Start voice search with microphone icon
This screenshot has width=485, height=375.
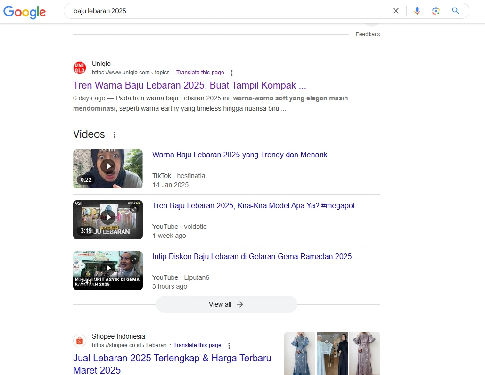coord(417,11)
